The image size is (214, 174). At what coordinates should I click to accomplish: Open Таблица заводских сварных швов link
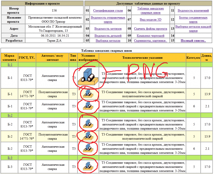150,10
